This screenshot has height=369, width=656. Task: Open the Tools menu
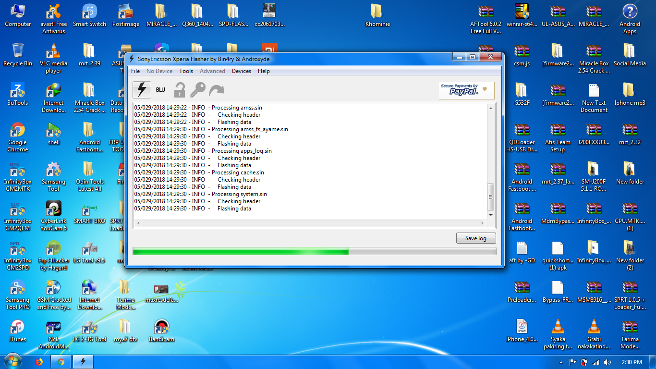186,71
